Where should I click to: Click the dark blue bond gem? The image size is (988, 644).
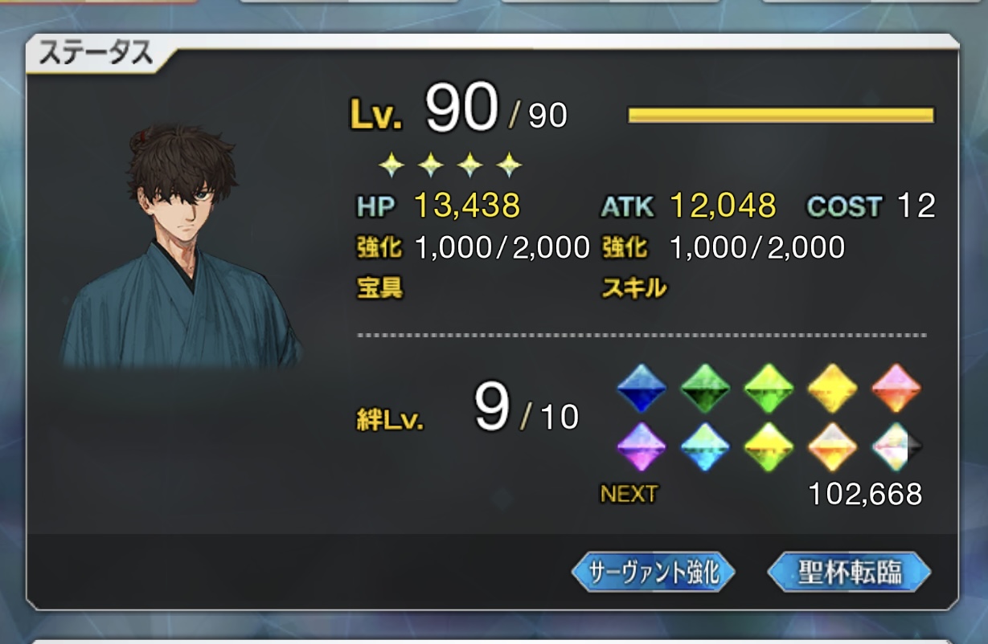[x=642, y=389]
